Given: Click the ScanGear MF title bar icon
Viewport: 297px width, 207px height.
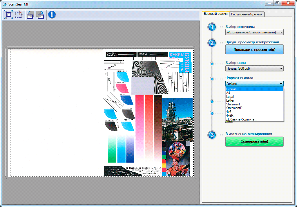Looking at the screenshot, I should tap(5, 4).
